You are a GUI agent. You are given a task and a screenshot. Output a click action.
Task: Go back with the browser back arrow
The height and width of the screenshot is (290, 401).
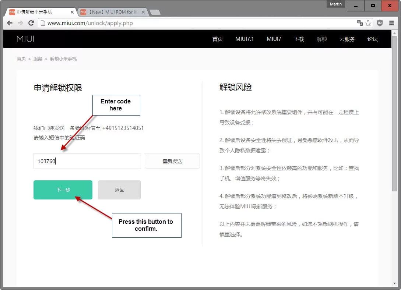tap(10, 23)
